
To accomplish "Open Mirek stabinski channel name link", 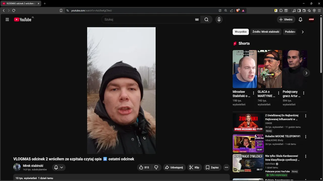I will tap(33, 166).
